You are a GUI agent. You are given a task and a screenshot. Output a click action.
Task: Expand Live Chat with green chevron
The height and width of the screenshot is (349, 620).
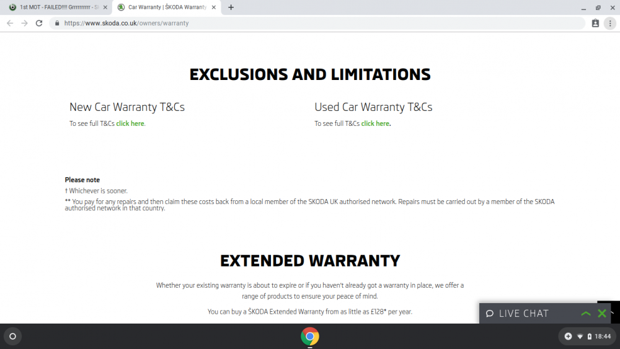(586, 314)
